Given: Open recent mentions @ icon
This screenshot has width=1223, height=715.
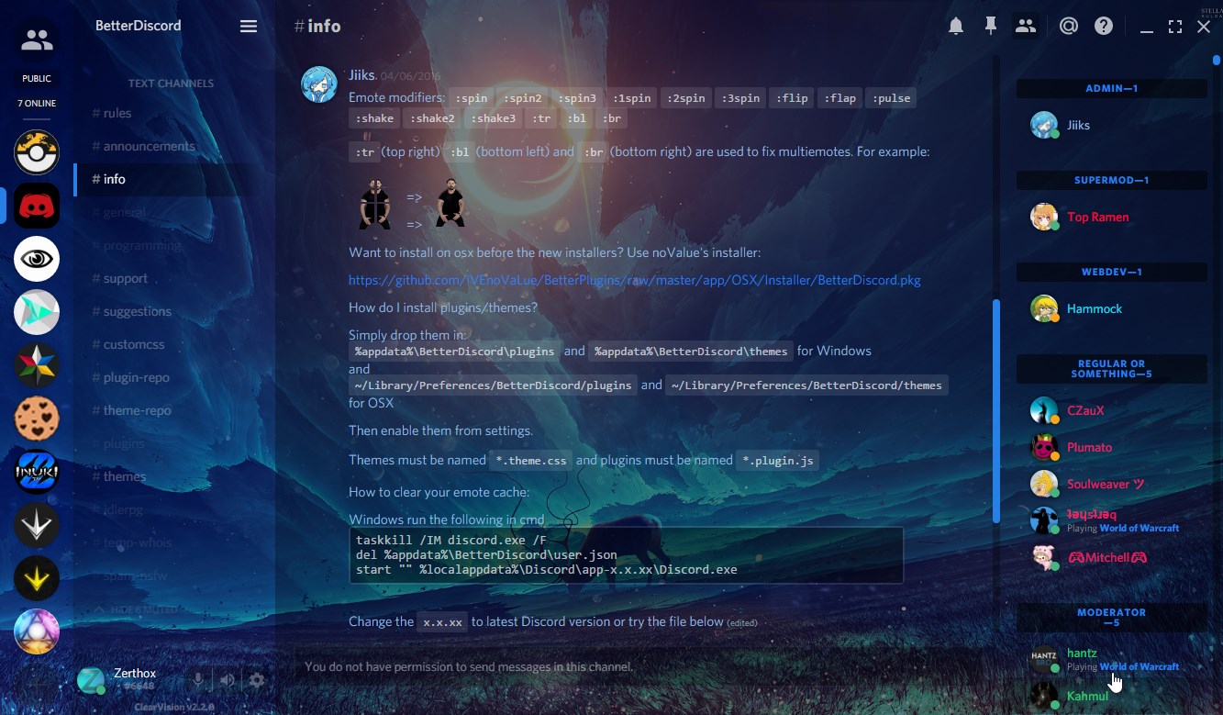Looking at the screenshot, I should pyautogui.click(x=1068, y=27).
